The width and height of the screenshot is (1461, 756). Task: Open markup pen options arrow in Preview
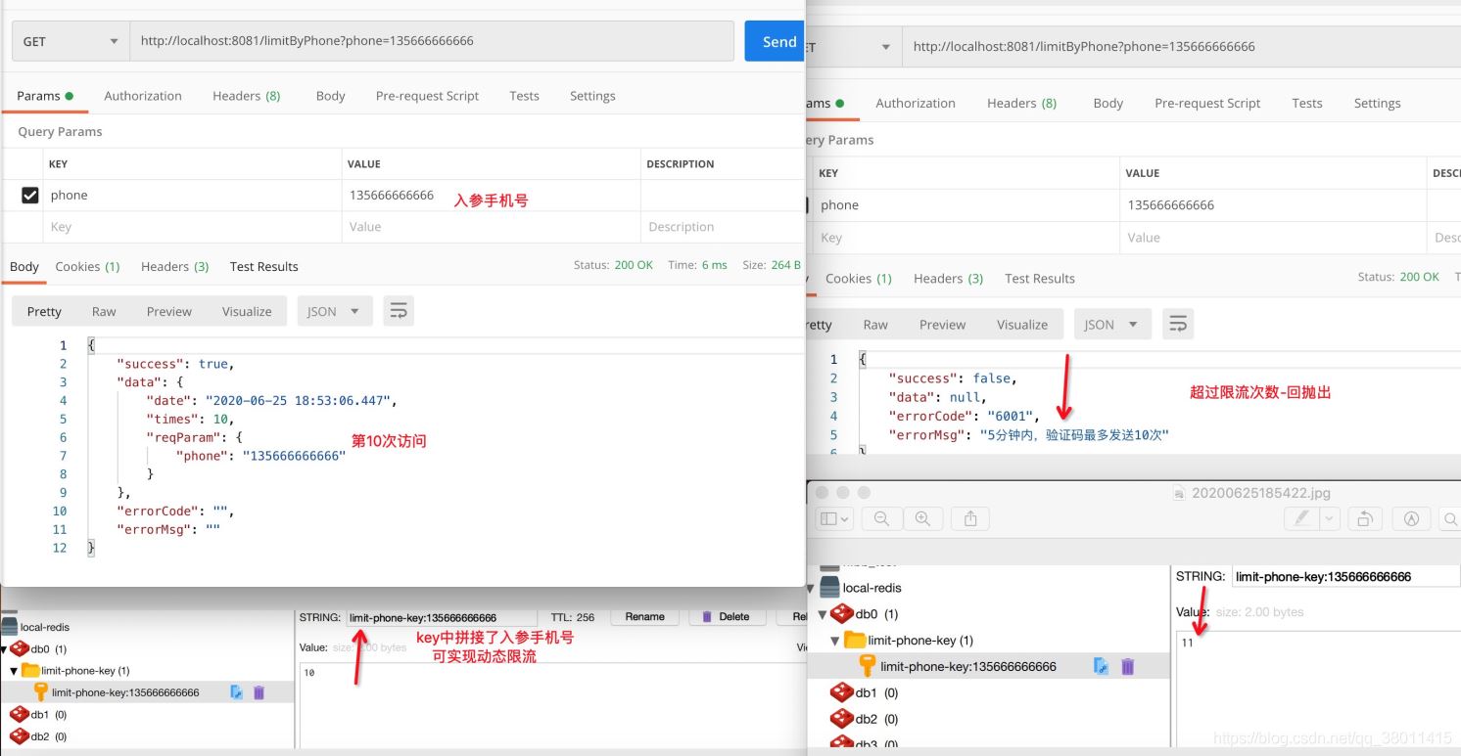(1330, 519)
